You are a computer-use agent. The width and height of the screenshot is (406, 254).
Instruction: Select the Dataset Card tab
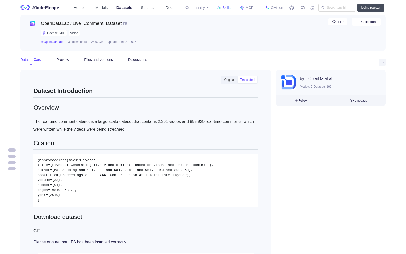point(31,60)
